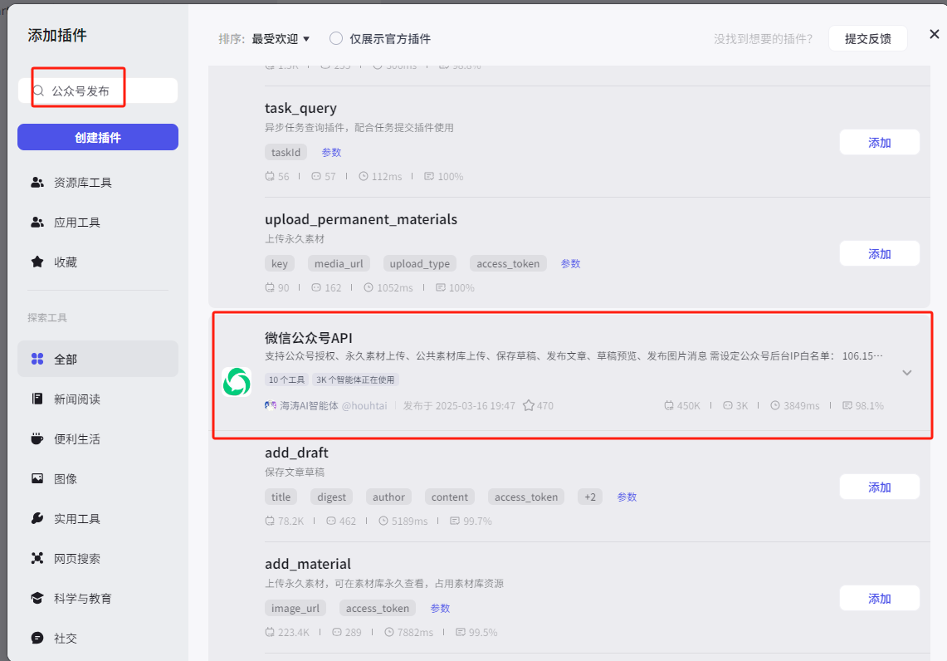Click the image_url parameter chip
The width and height of the screenshot is (947, 661).
[x=295, y=608]
